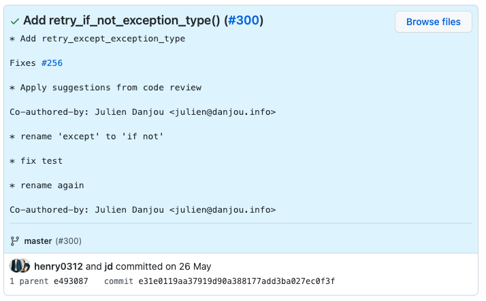Viewport: 486px width, 301px height.
Task: Open pull request #300 in commit title
Action: coord(243,20)
